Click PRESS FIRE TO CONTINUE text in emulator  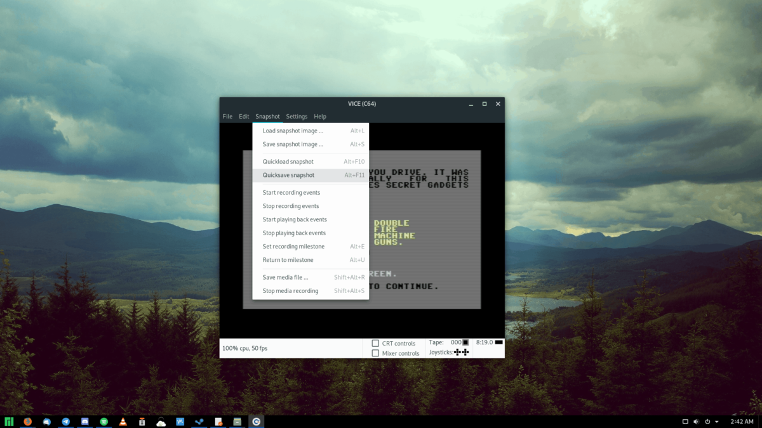click(x=404, y=287)
